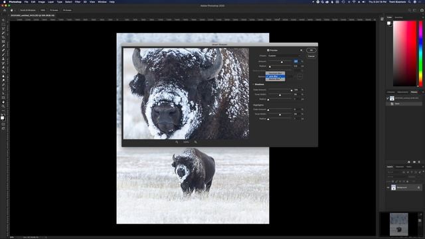Select the Spot Healing Brush tool
425x239 pixels.
(x=3, y=50)
